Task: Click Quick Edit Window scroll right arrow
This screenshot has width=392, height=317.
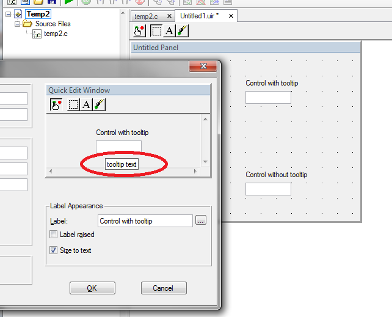Action: point(195,171)
